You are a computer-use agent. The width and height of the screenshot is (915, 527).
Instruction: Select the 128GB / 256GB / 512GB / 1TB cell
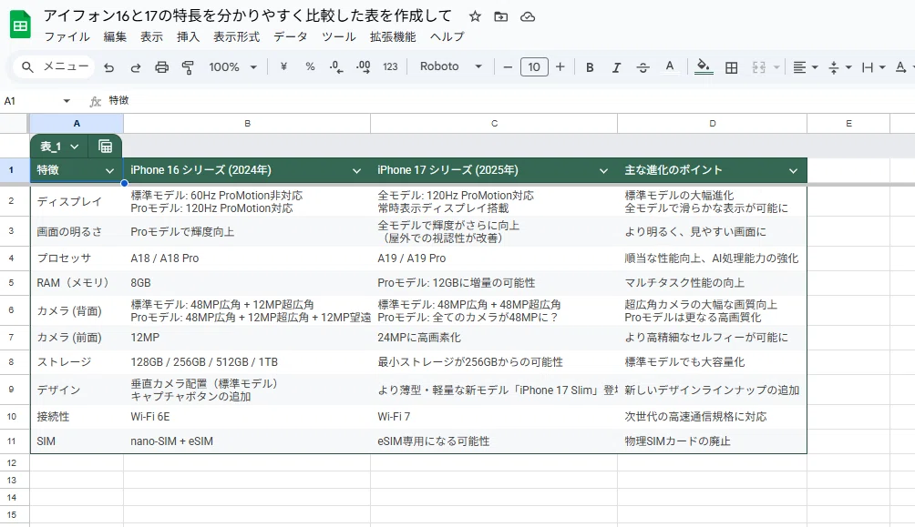pyautogui.click(x=247, y=362)
